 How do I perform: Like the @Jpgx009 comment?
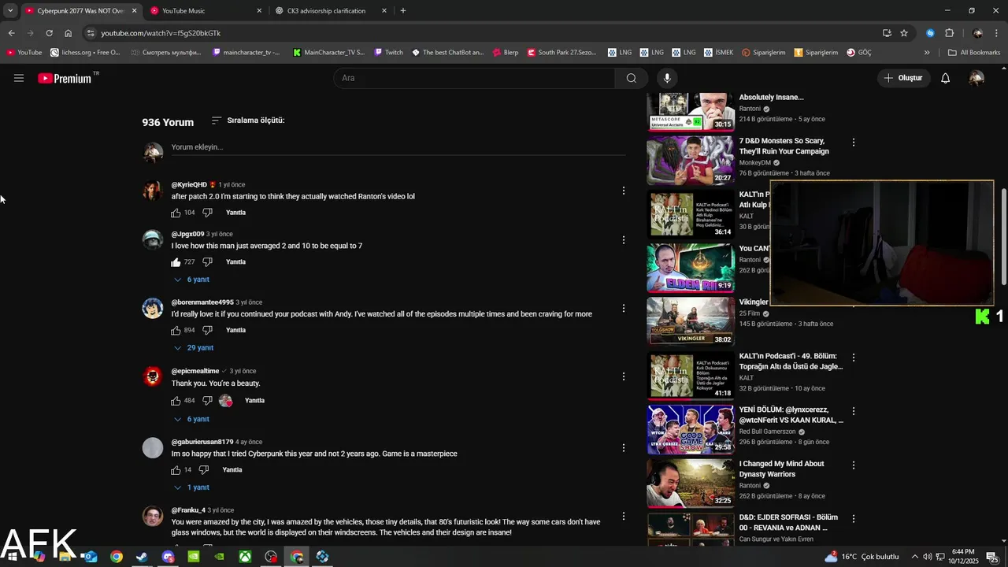click(176, 261)
